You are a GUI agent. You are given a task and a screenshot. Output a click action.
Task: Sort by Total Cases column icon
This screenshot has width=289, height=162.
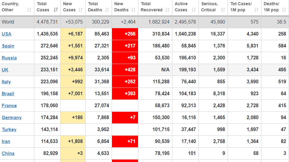click(x=56, y=10)
